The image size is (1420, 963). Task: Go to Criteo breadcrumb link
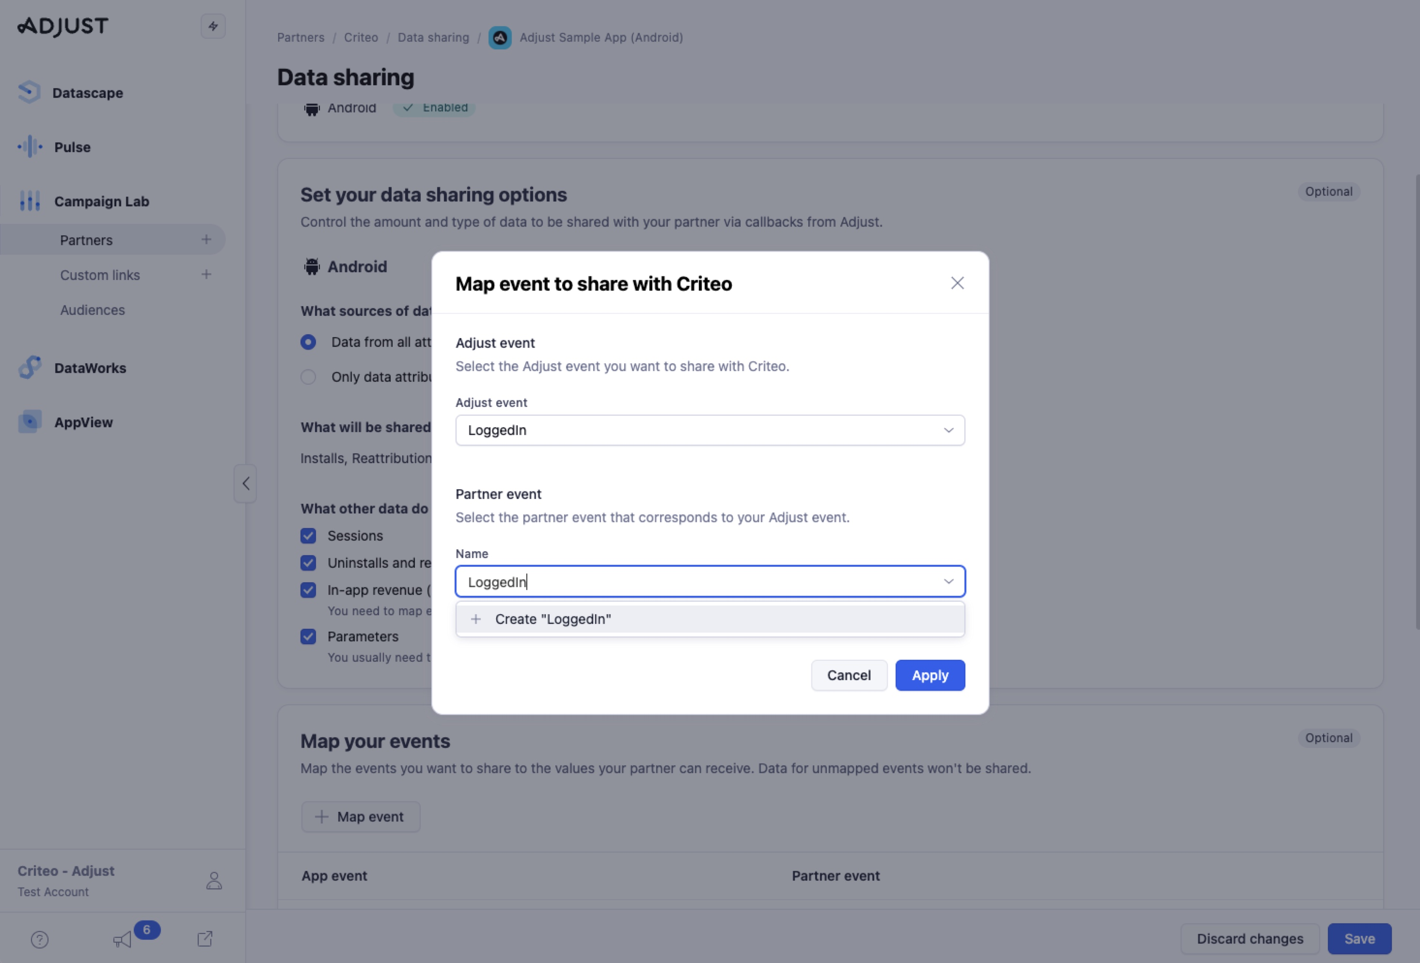point(361,37)
